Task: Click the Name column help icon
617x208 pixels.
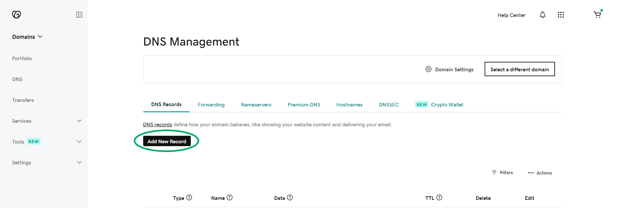Action: pyautogui.click(x=230, y=198)
